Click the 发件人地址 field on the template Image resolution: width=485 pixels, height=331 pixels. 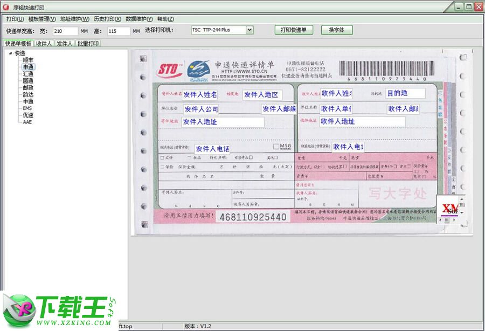coord(223,122)
